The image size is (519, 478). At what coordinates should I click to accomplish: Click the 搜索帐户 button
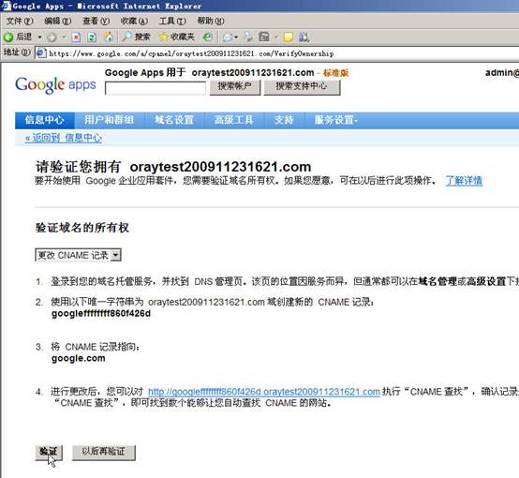pyautogui.click(x=235, y=87)
